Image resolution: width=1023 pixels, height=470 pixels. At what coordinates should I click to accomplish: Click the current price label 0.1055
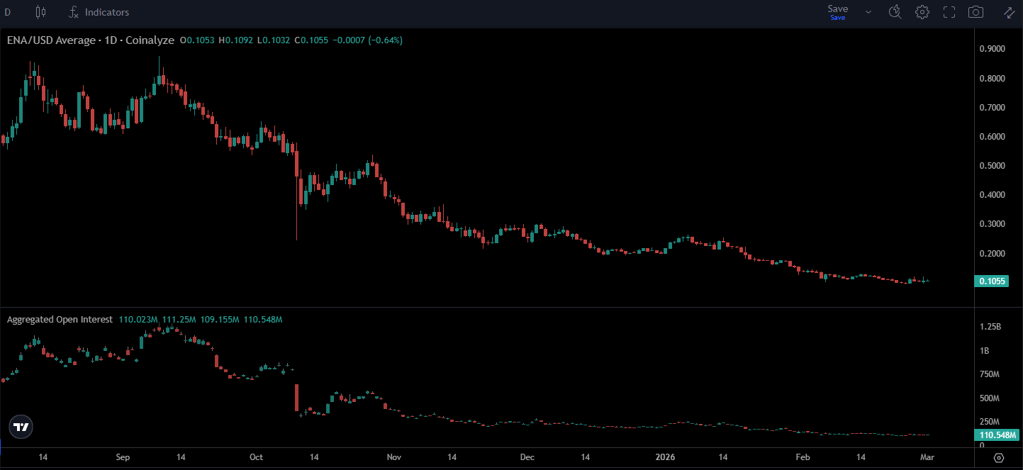click(x=993, y=281)
